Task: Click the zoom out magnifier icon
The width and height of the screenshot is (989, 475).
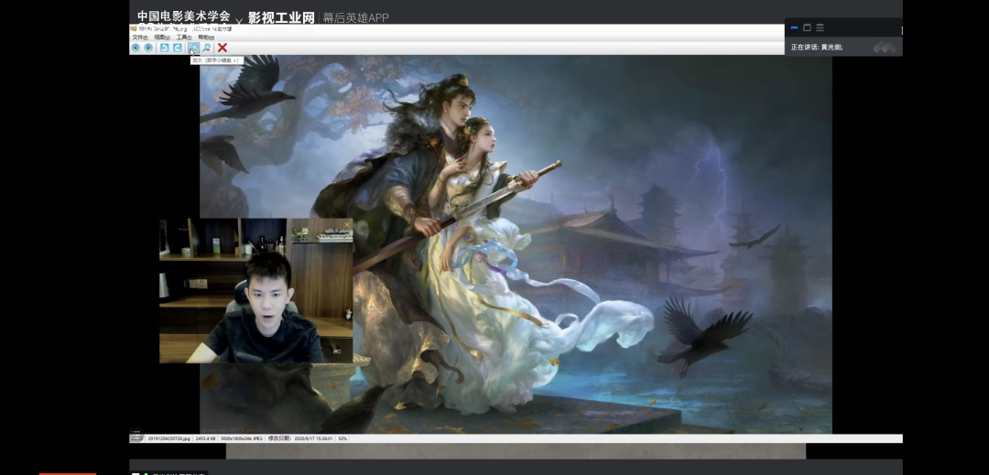Action: point(207,48)
